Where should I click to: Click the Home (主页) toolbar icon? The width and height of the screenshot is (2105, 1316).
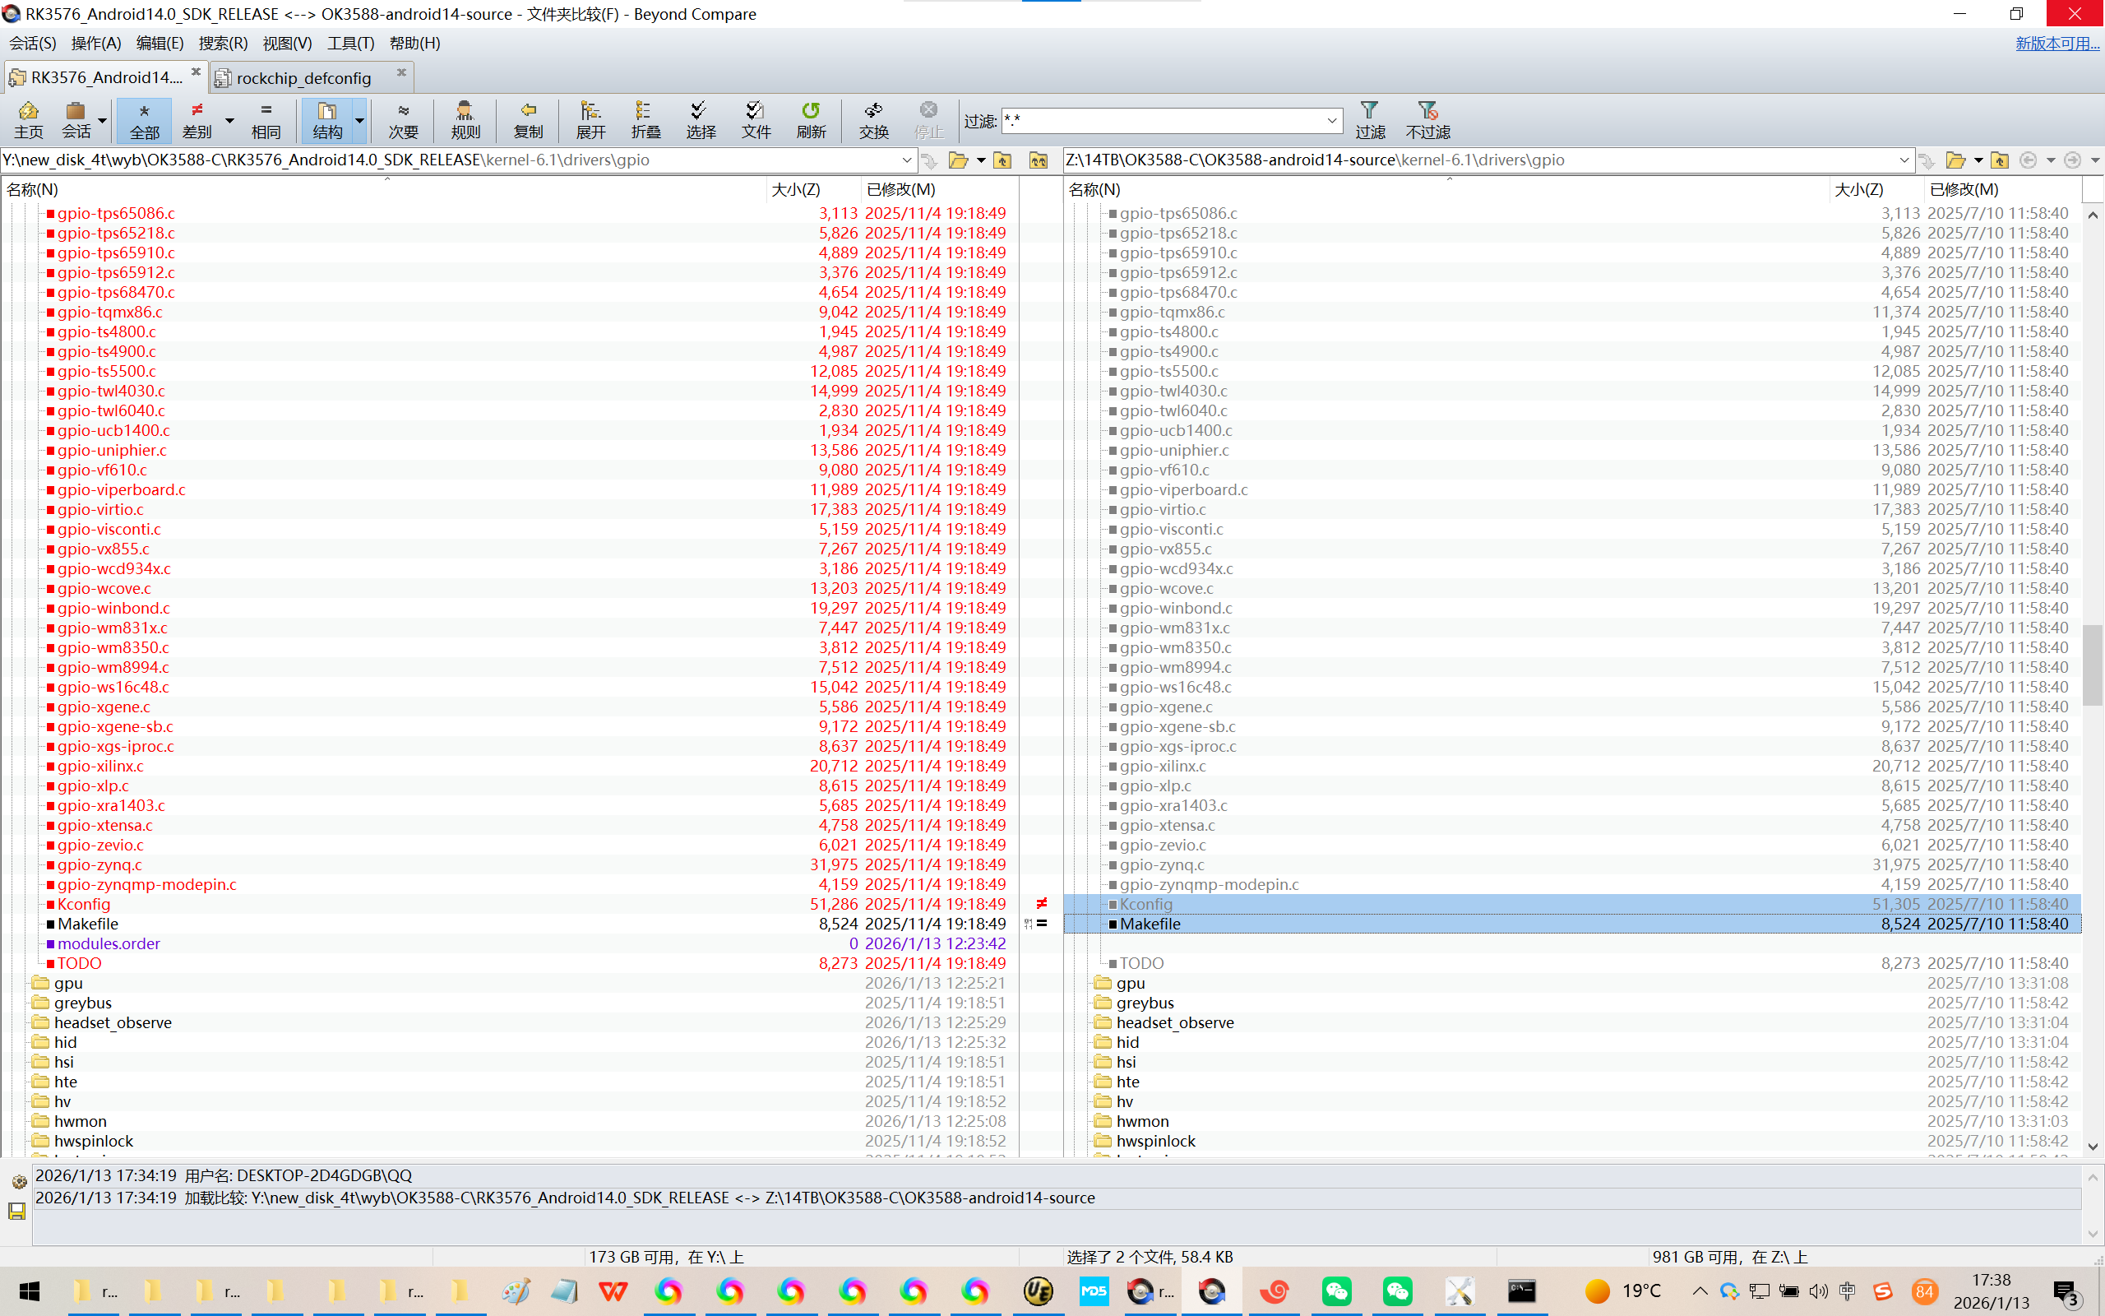pos(28,119)
